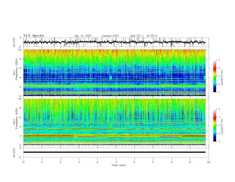Click the ch.1 voltage waveform trace
Screen dimensions: 235x182
coord(114,42)
